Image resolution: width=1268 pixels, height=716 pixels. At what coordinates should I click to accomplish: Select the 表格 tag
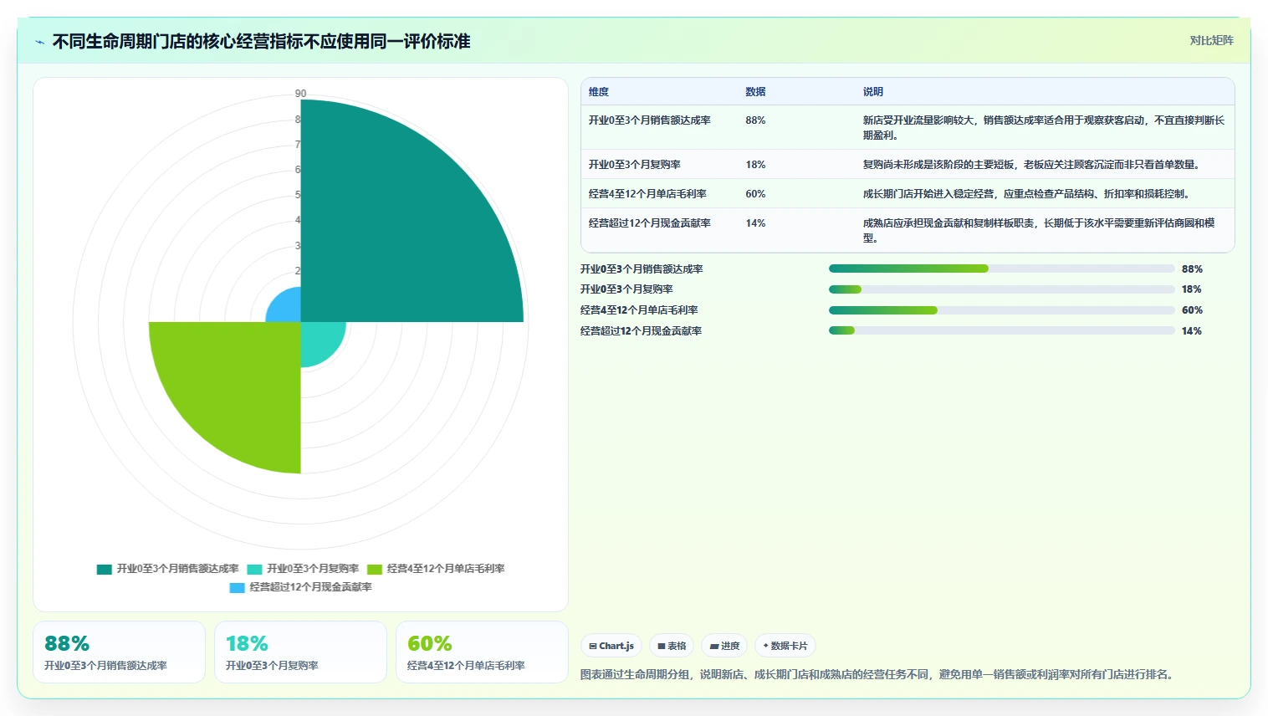pyautogui.click(x=672, y=646)
